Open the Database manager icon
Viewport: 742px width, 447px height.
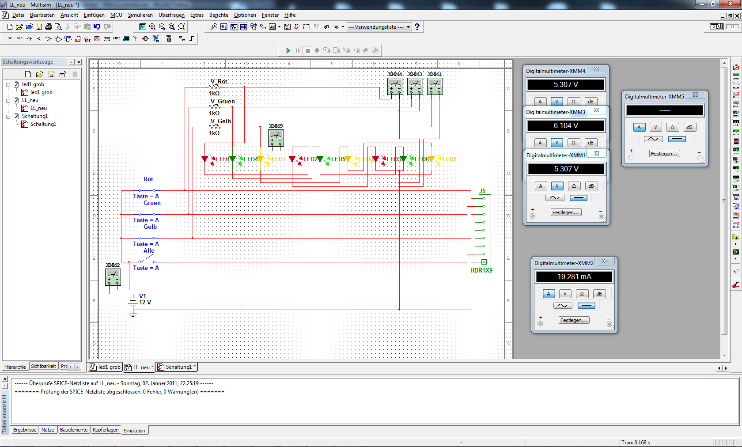(253, 27)
